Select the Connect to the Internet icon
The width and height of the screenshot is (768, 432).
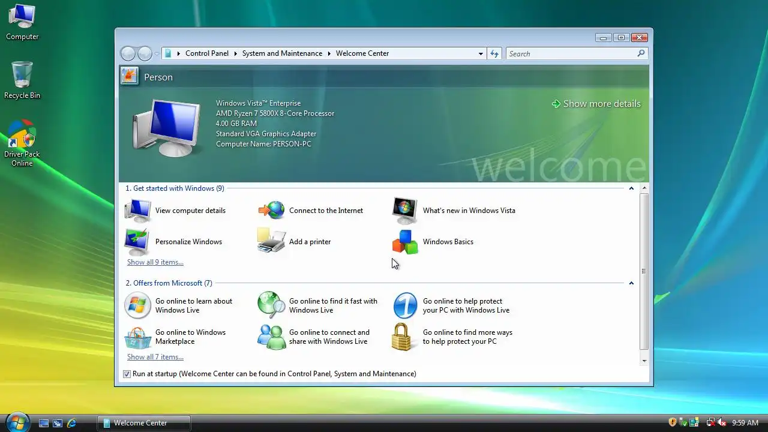(271, 211)
